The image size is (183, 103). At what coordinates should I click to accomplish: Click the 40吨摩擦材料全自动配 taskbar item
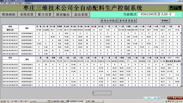[x=76, y=101]
